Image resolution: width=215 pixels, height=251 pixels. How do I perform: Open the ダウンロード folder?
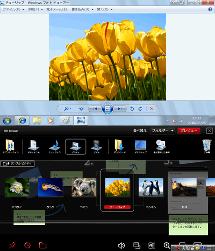pos(119,147)
